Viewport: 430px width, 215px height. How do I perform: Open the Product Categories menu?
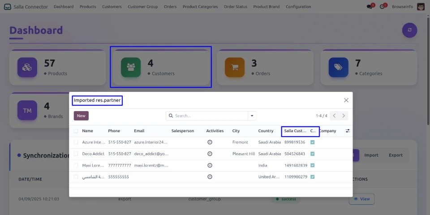click(x=200, y=7)
